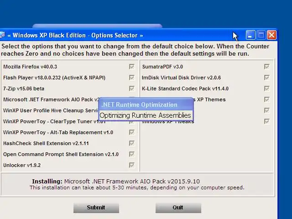Toggle WinXP PowerToy Alt-Tab Replacement checkbox

(x=132, y=132)
